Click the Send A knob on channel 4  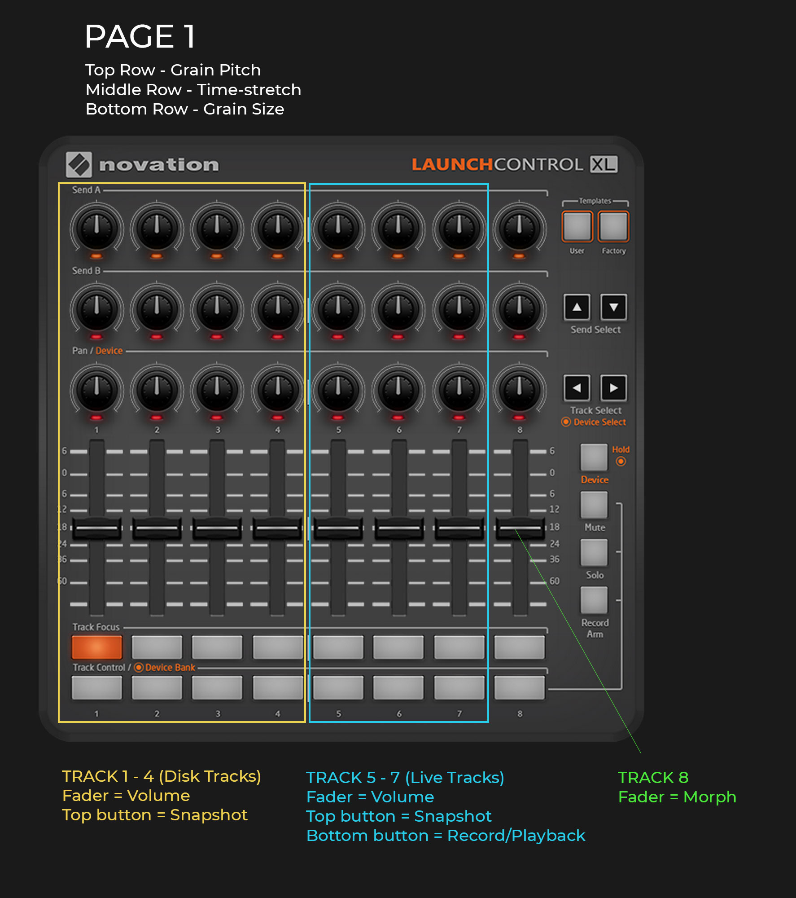pos(278,228)
